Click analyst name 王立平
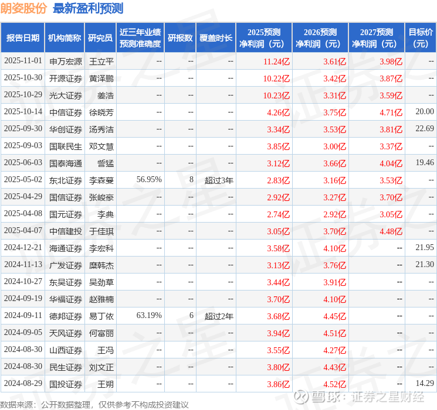 pyautogui.click(x=101, y=61)
